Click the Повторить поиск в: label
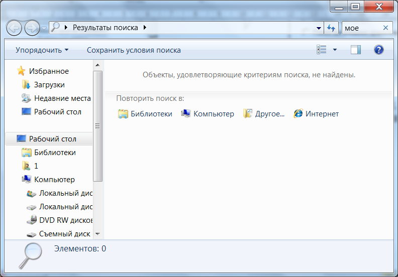Viewport: 398px width, 277px height. pos(150,98)
